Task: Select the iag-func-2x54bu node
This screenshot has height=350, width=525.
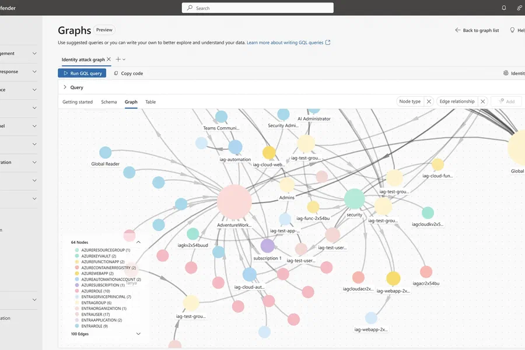Action: tap(313, 207)
